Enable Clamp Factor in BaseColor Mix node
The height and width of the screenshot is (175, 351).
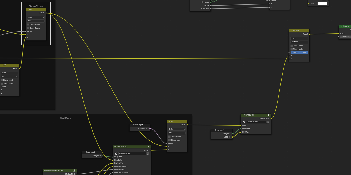coord(28,28)
